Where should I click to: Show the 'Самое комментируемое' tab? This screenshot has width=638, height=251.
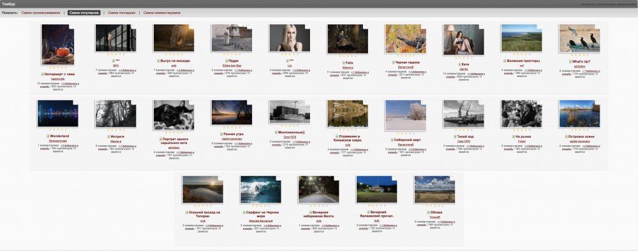(162, 13)
